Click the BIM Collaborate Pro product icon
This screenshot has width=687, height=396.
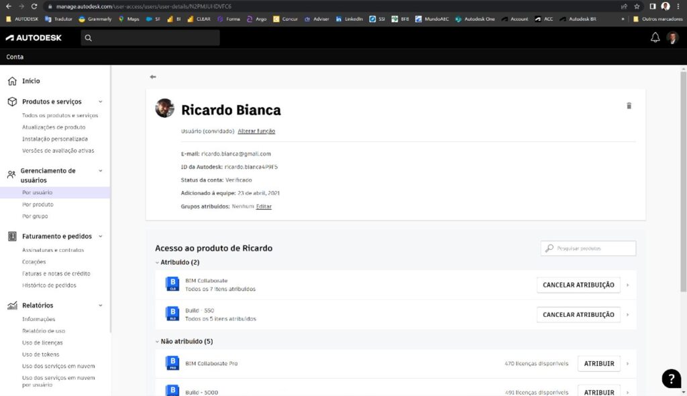coord(172,363)
